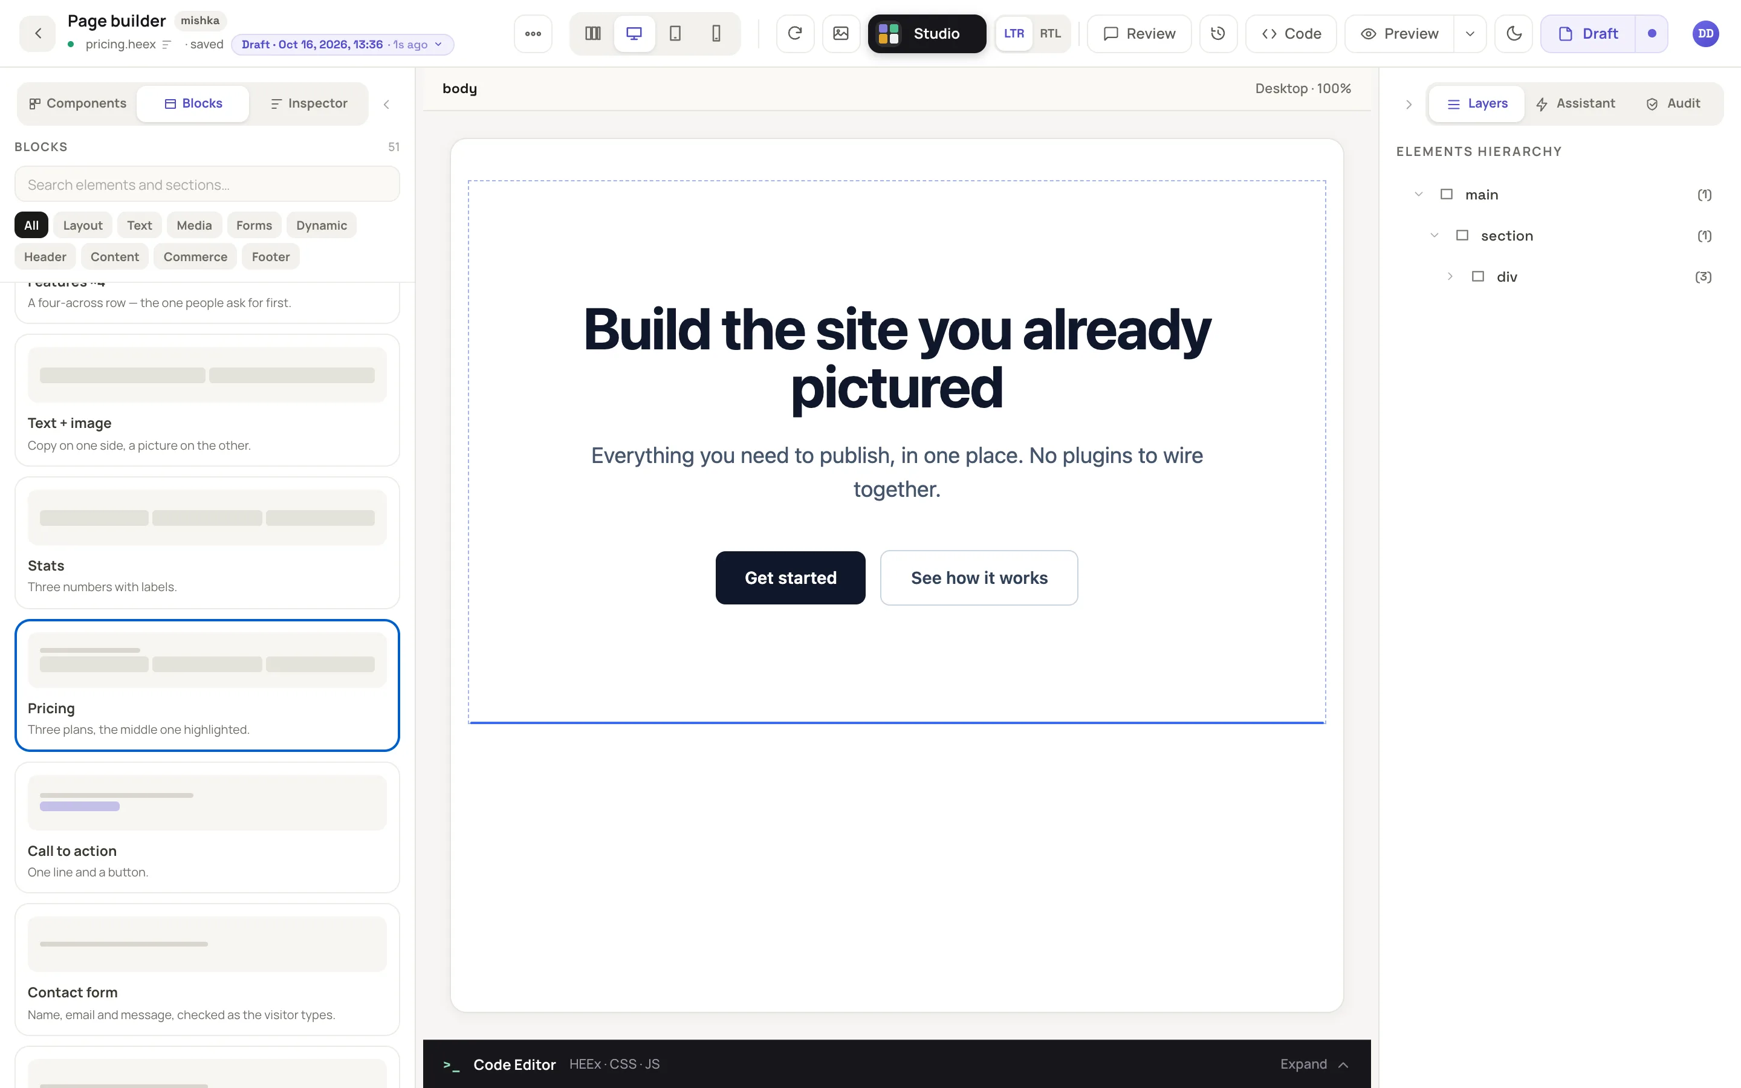The width and height of the screenshot is (1741, 1088).
Task: Open the version history clock icon
Action: [x=1218, y=33]
